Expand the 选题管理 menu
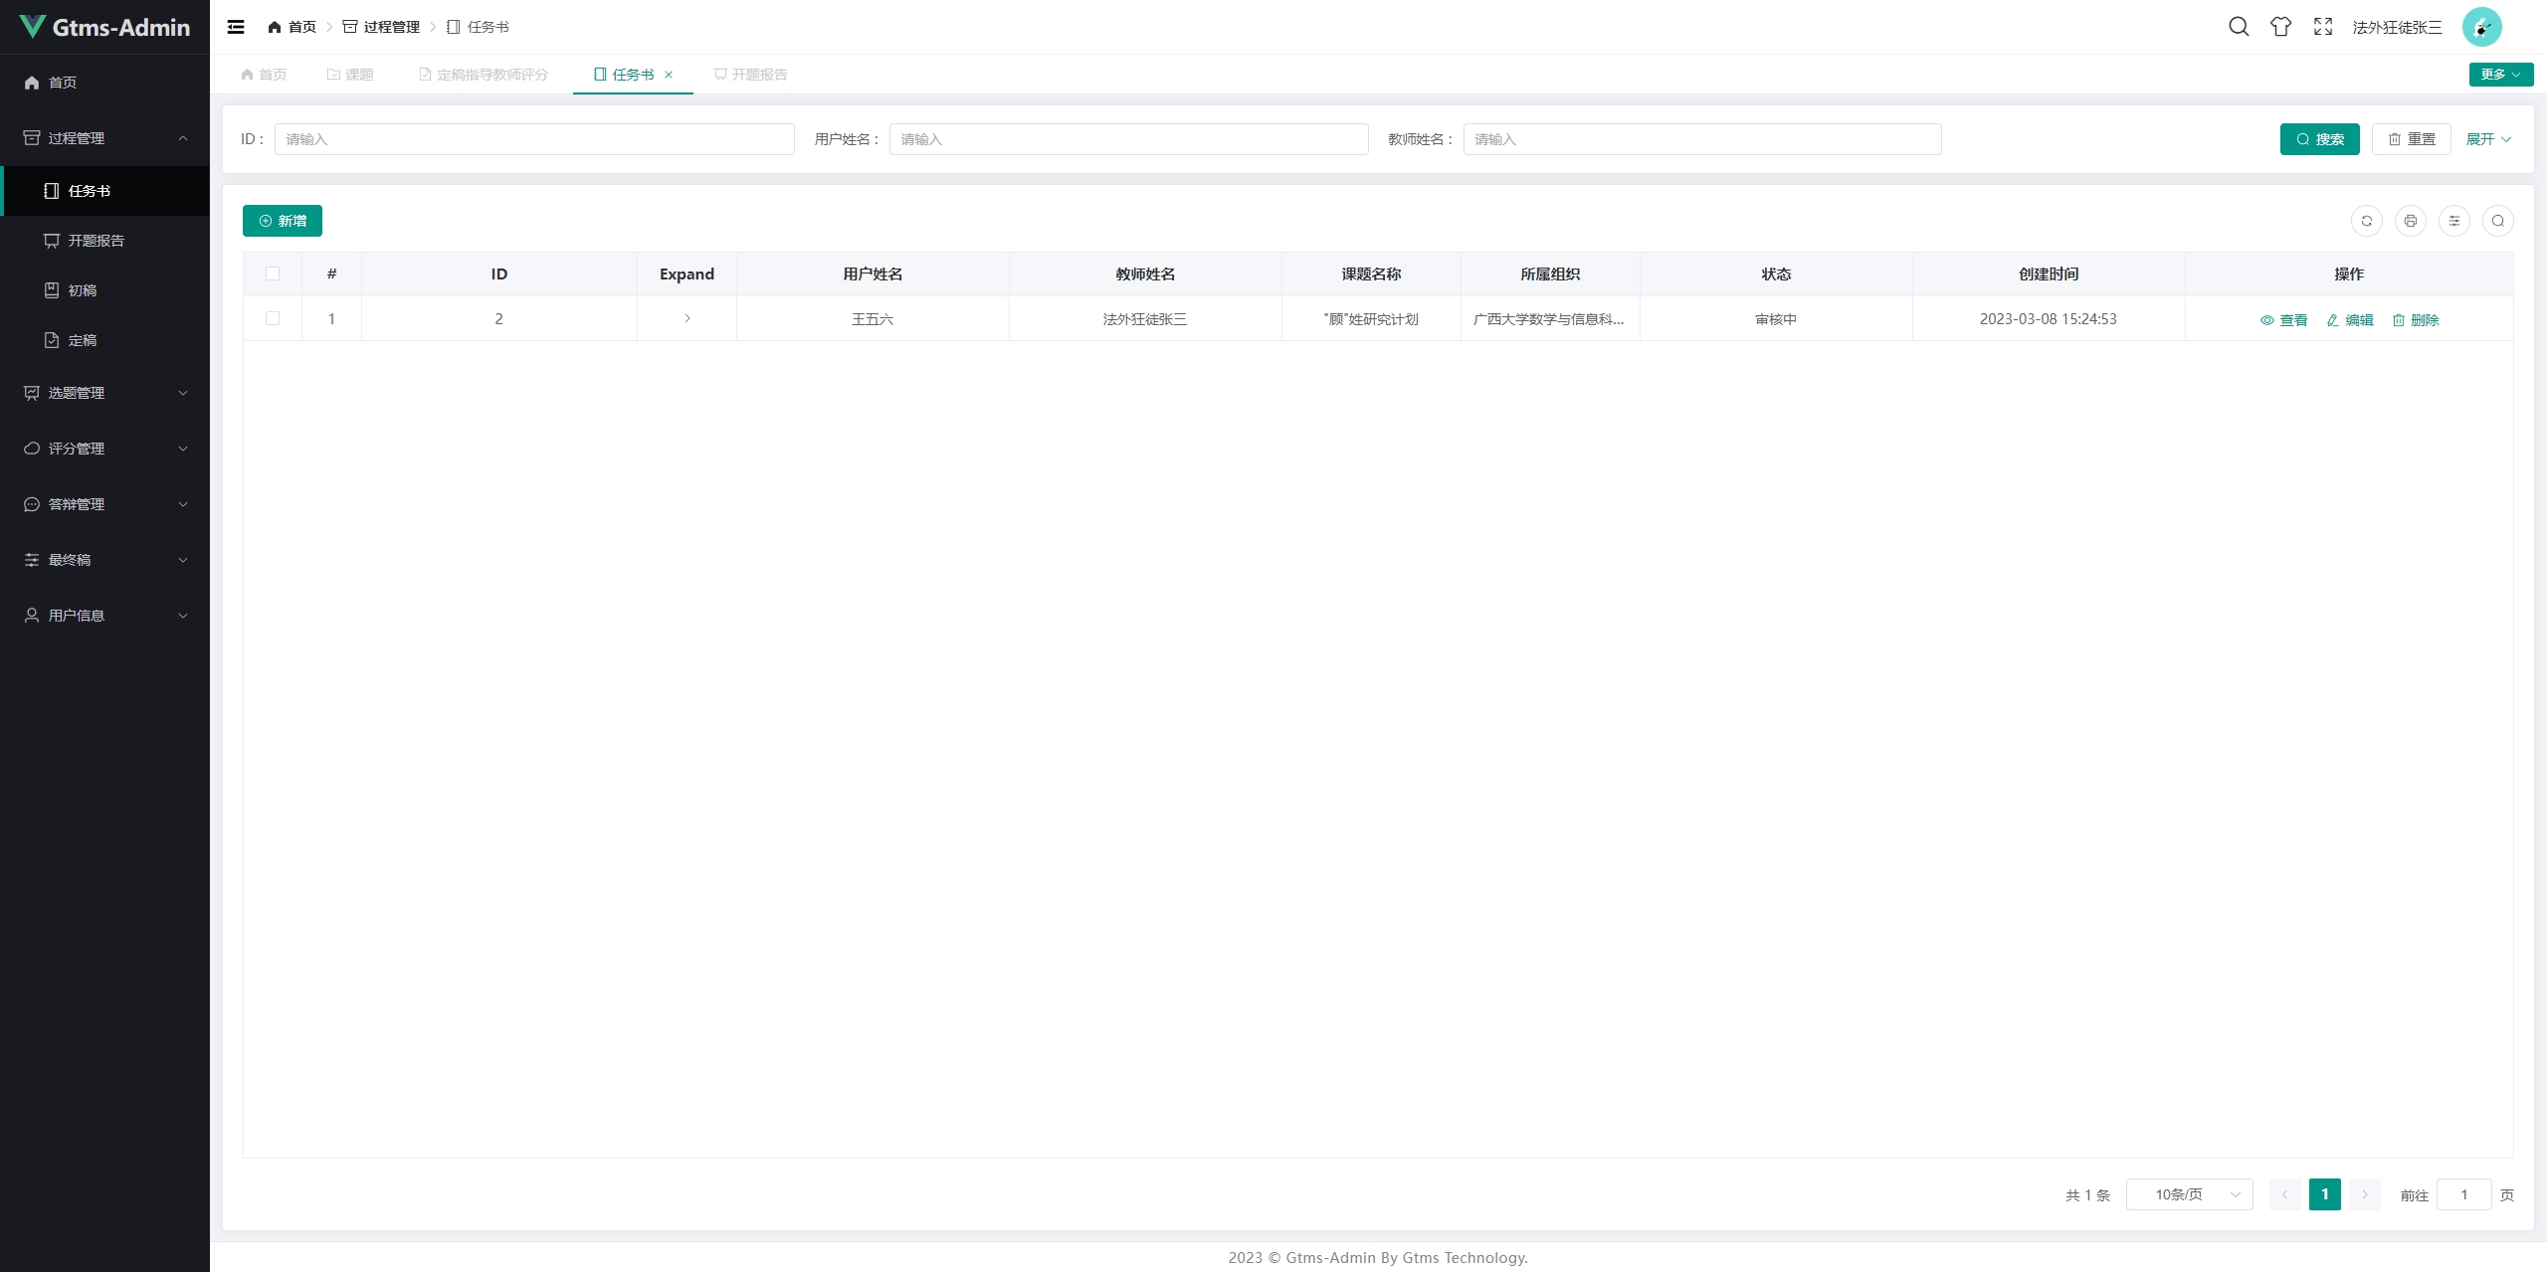The height and width of the screenshot is (1272, 2547). click(104, 393)
